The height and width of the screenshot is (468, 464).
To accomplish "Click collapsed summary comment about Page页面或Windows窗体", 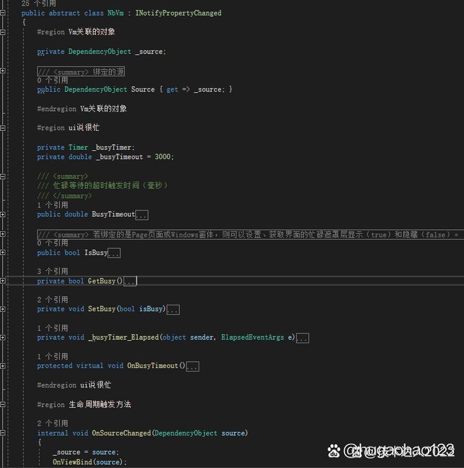I will pyautogui.click(x=250, y=234).
